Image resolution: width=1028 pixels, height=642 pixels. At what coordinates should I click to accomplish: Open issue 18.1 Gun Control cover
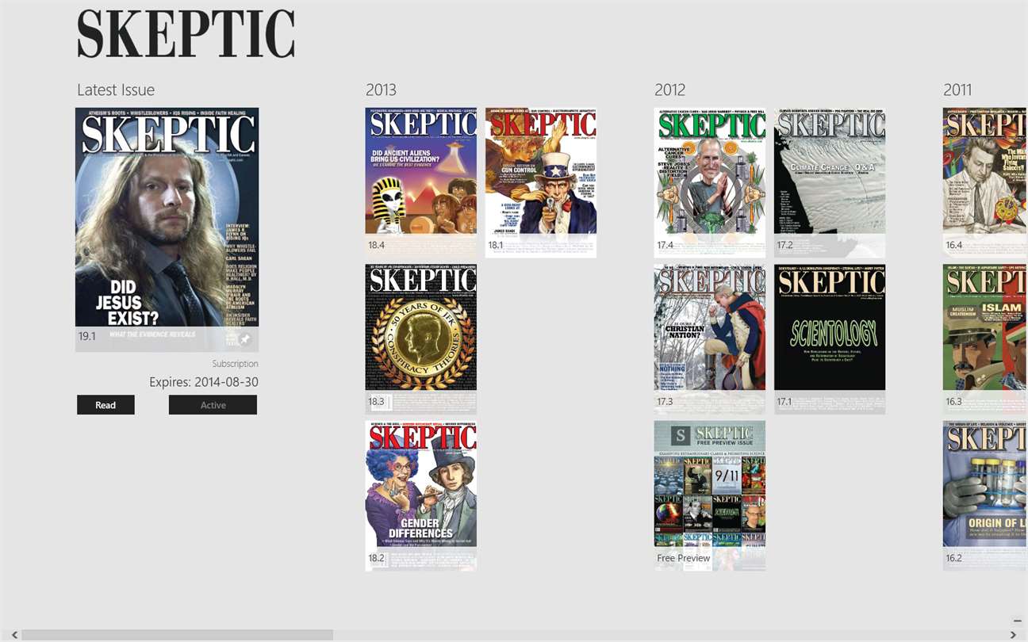(541, 182)
